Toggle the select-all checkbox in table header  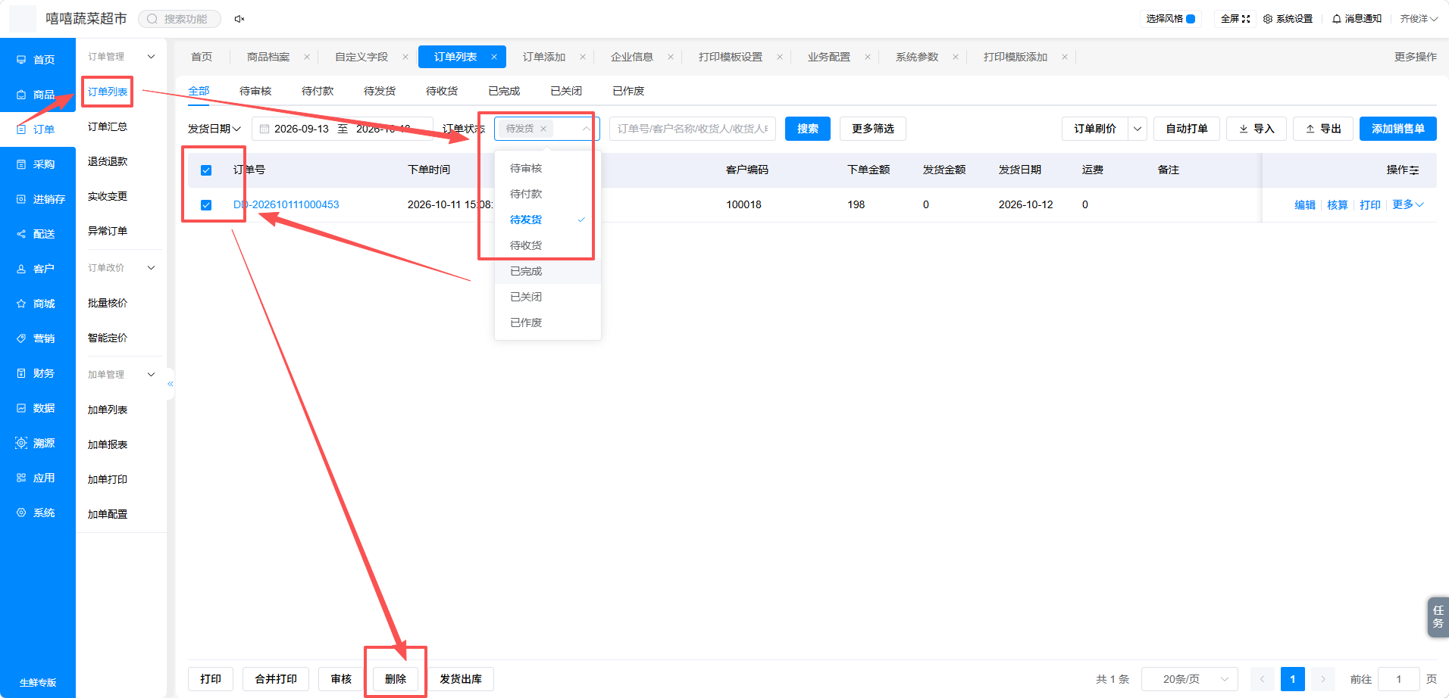click(206, 170)
